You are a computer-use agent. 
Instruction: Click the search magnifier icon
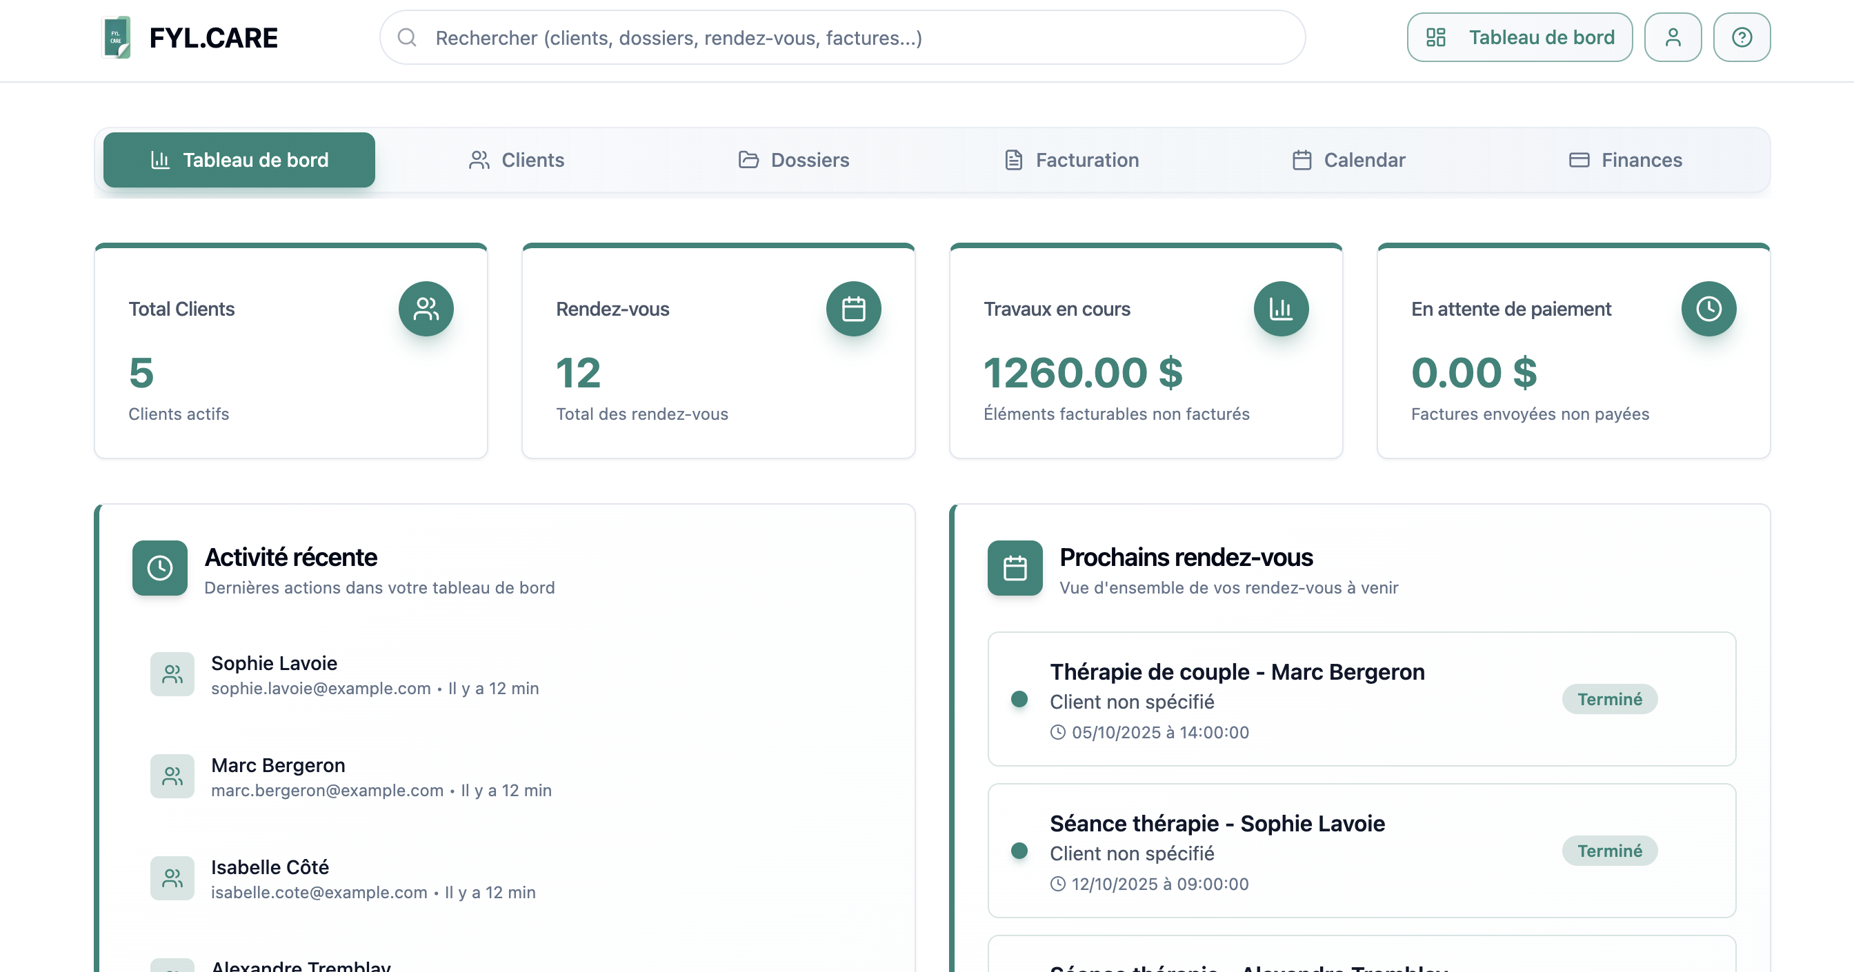[408, 38]
